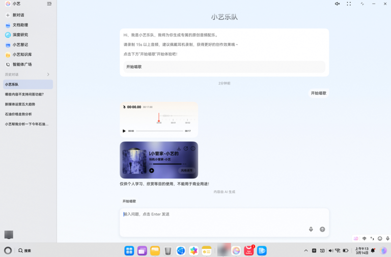Open taskbar 搜索 search
391x257 pixels.
(x=24, y=250)
